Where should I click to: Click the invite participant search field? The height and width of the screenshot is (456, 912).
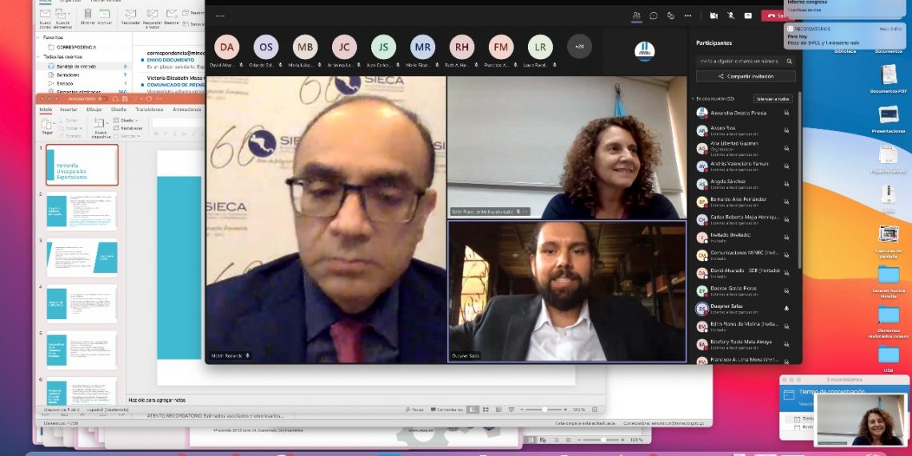[740, 60]
